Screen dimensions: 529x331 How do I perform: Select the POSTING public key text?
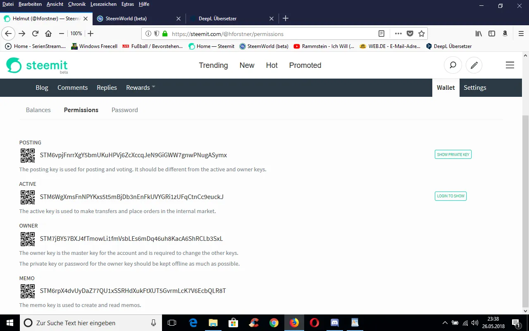[133, 155]
